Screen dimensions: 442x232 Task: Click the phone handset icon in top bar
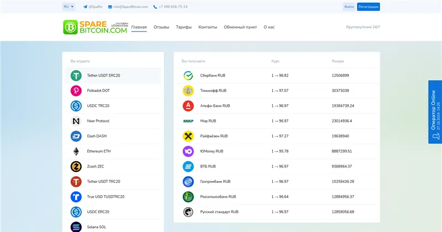(155, 7)
